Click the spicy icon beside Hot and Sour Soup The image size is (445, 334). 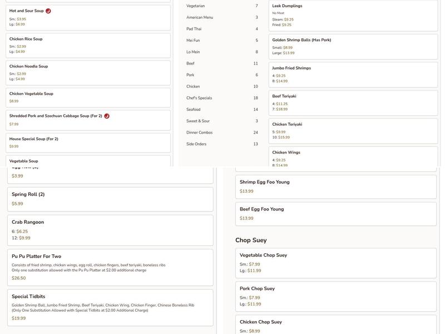[48, 11]
